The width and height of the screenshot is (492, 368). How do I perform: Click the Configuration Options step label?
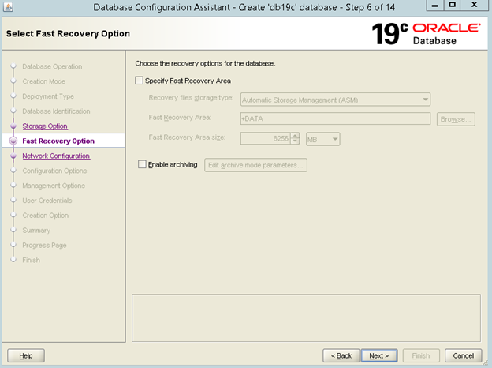54,171
